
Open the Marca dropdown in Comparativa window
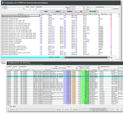click(x=84, y=9)
